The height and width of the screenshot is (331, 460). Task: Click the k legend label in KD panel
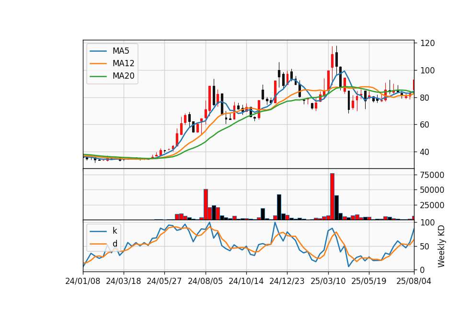(115, 231)
